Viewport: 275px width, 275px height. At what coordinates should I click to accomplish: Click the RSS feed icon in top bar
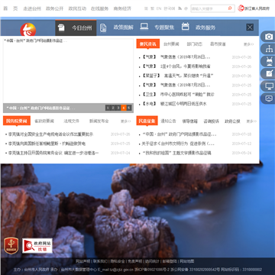pos(180,8)
